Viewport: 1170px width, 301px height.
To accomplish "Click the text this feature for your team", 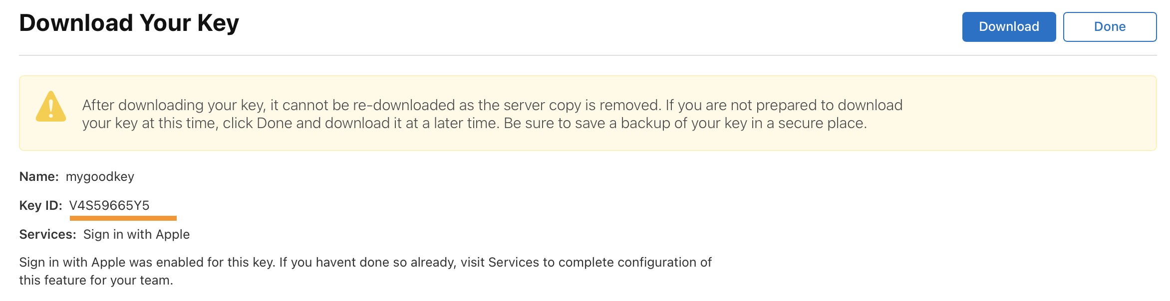I will point(96,280).
